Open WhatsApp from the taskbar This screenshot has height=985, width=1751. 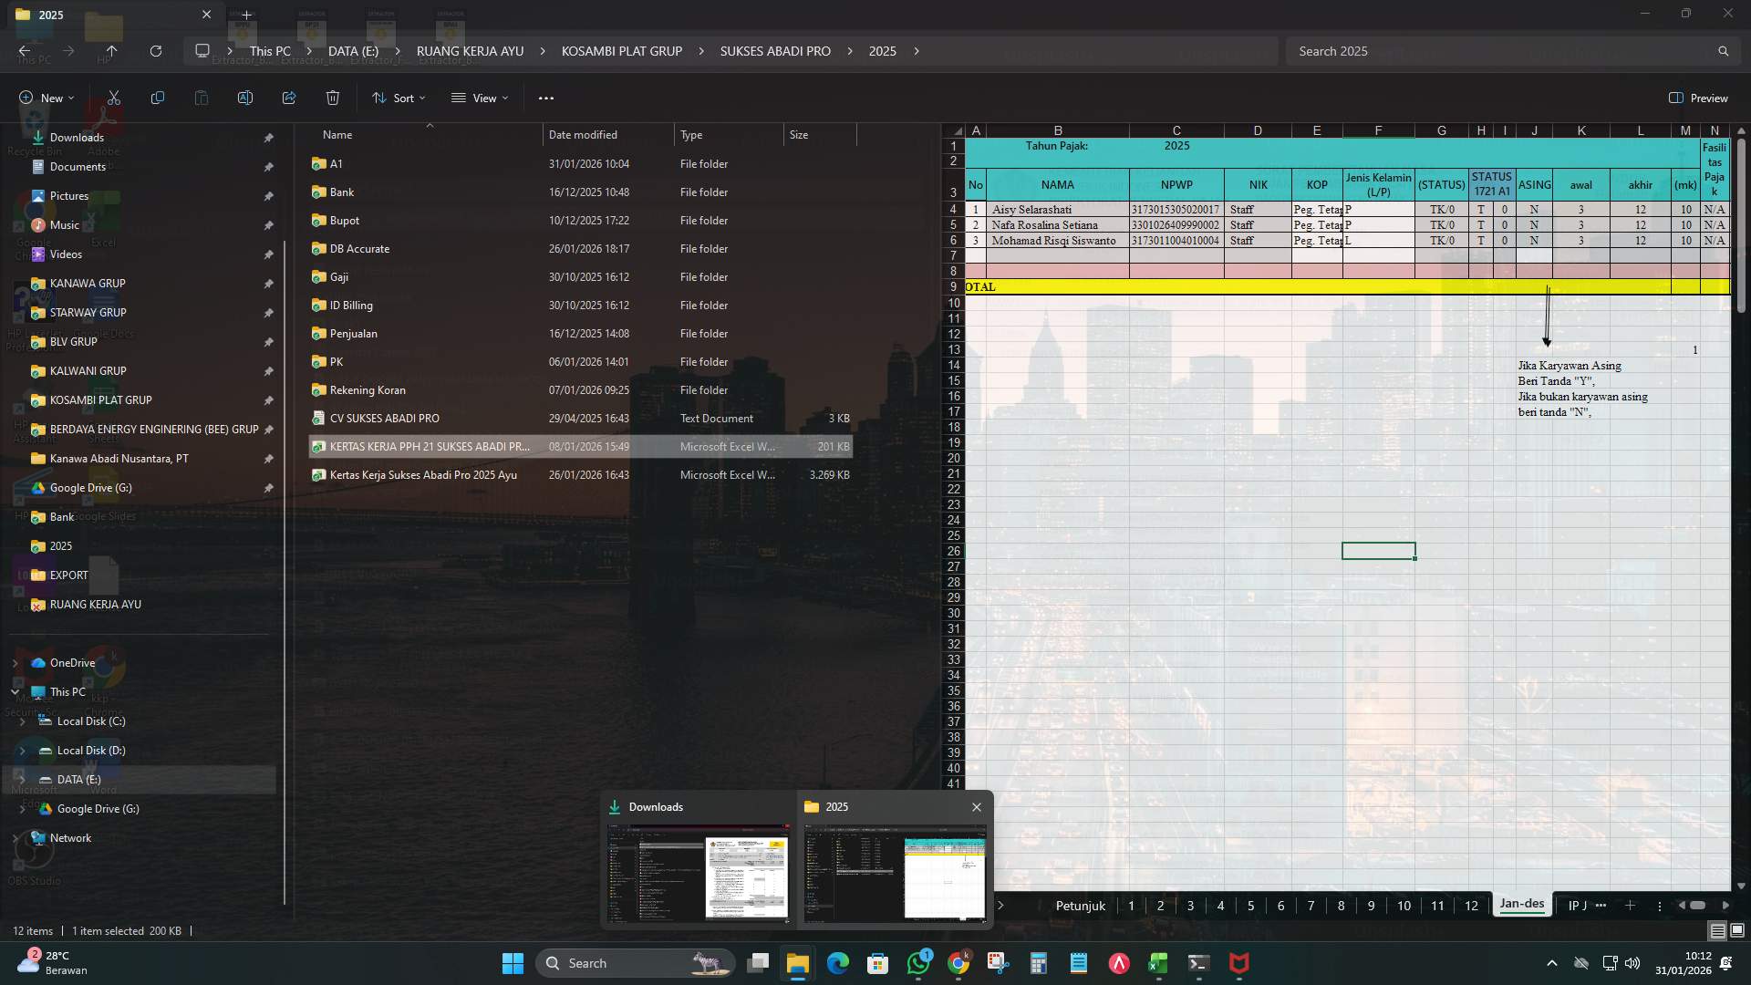coord(919,963)
